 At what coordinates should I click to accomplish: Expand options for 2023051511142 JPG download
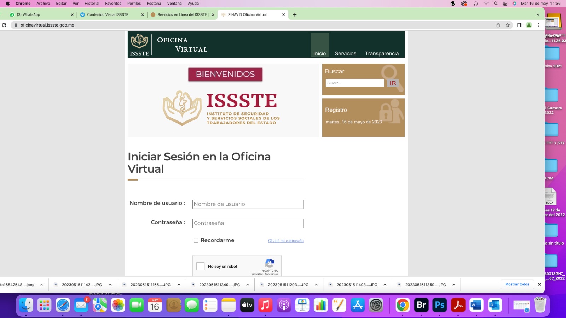coord(110,285)
